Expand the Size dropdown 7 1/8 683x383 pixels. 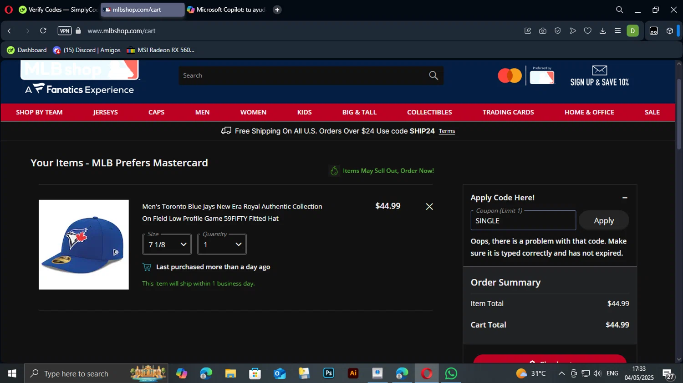167,244
